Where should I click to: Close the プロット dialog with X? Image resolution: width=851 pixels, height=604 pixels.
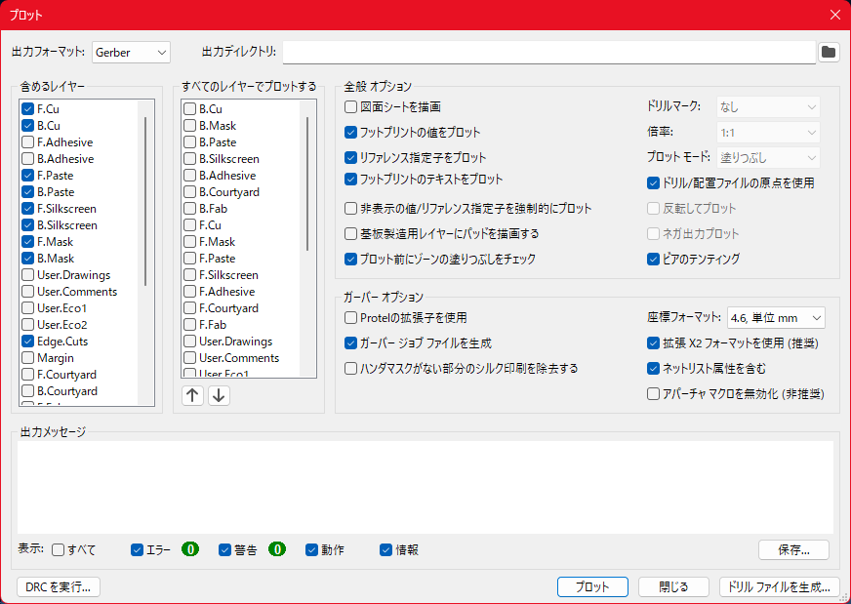[835, 15]
